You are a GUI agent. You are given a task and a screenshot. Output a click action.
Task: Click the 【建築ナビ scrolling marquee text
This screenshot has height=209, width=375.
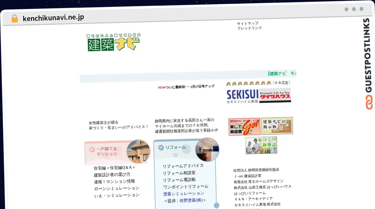282,74
